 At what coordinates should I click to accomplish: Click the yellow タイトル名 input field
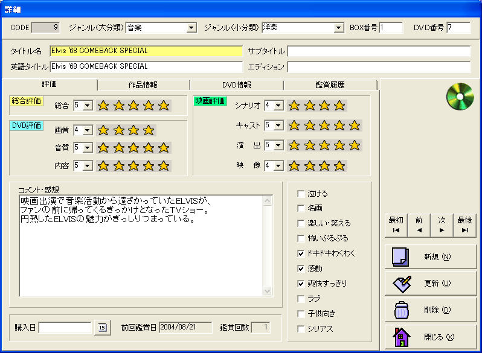[x=146, y=51]
